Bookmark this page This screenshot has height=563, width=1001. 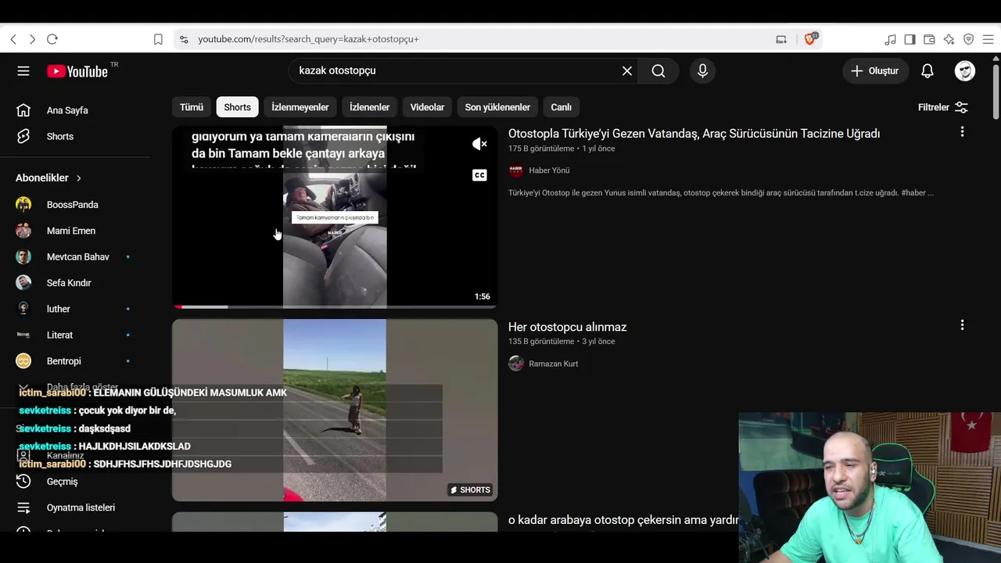tap(158, 39)
